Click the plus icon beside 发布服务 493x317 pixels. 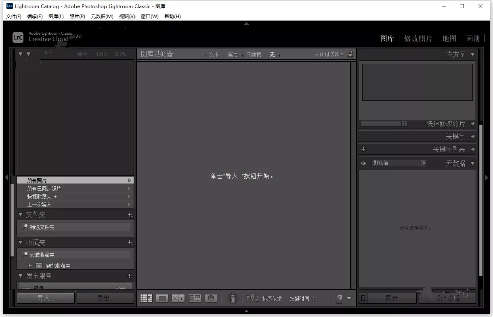click(130, 276)
